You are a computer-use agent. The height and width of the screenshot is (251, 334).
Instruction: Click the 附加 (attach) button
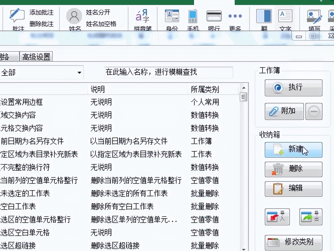coord(284,111)
